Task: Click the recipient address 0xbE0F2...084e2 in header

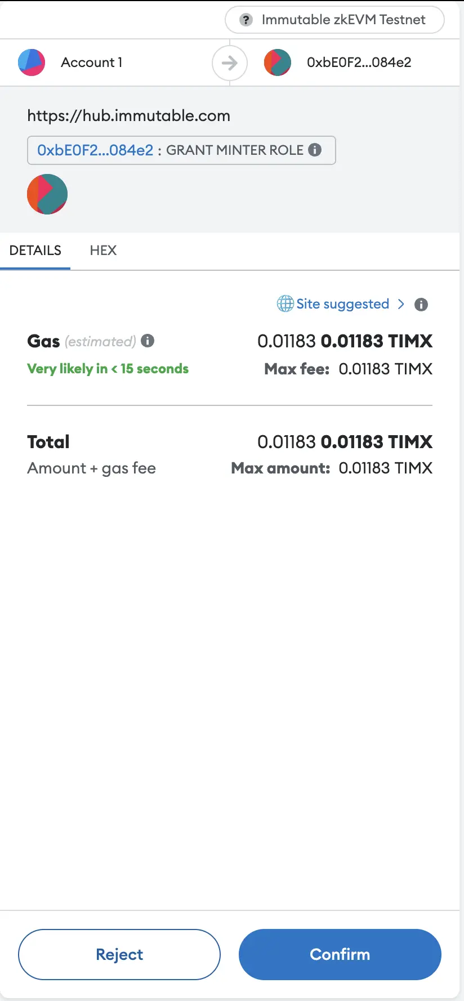Action: 359,62
